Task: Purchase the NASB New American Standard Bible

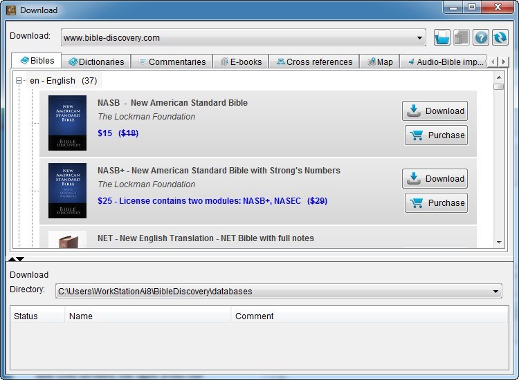Action: [436, 135]
